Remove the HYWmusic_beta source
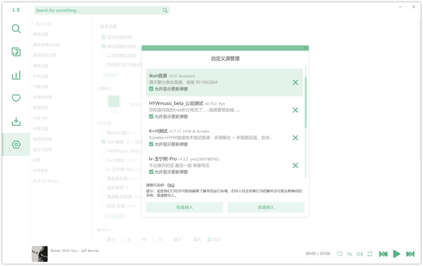The width and height of the screenshot is (423, 266). [295, 110]
